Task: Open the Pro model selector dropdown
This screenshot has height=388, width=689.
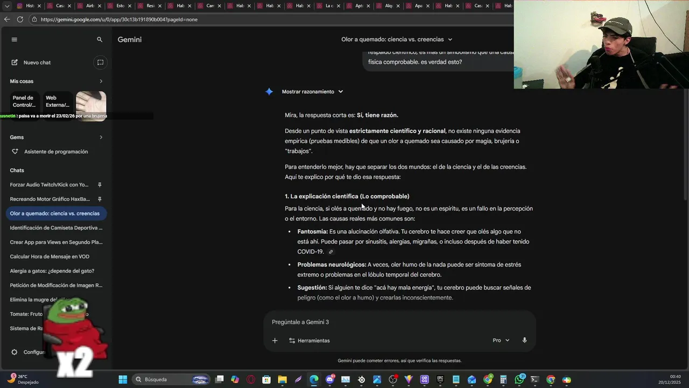Action: coord(501,341)
